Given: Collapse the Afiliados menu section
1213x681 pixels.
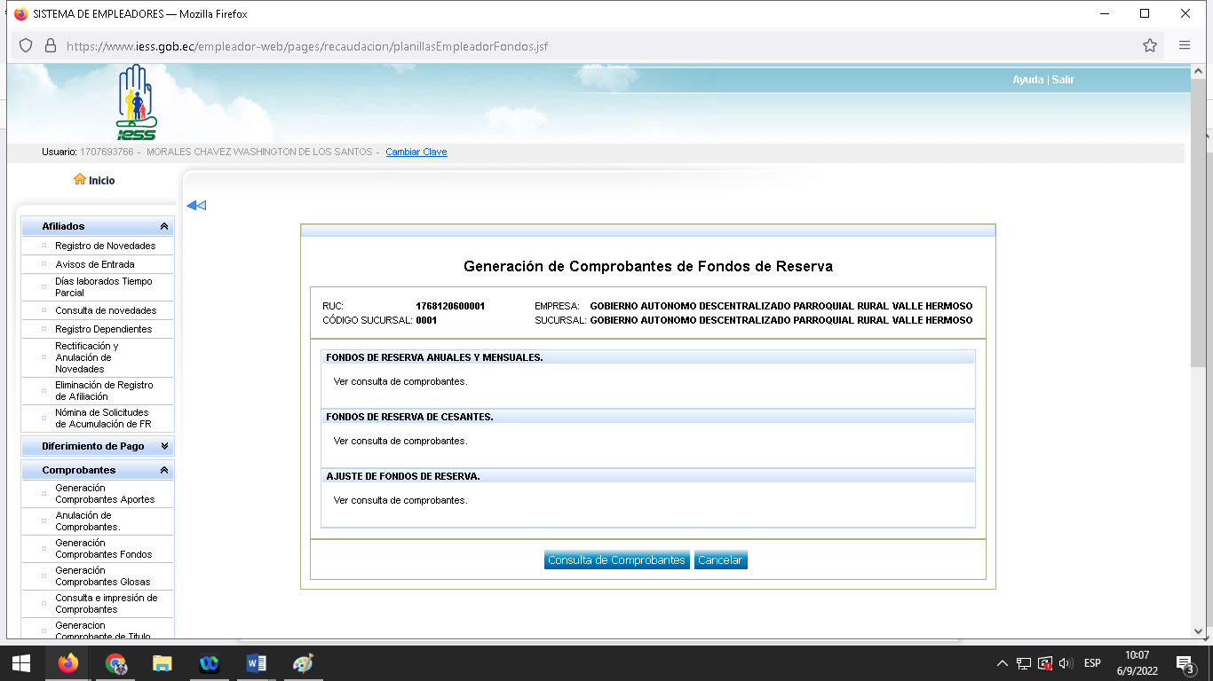Looking at the screenshot, I should (163, 227).
